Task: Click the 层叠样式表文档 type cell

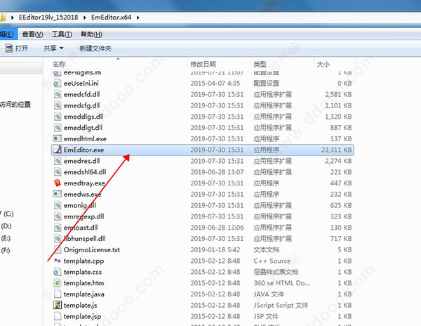Action: 276,272
